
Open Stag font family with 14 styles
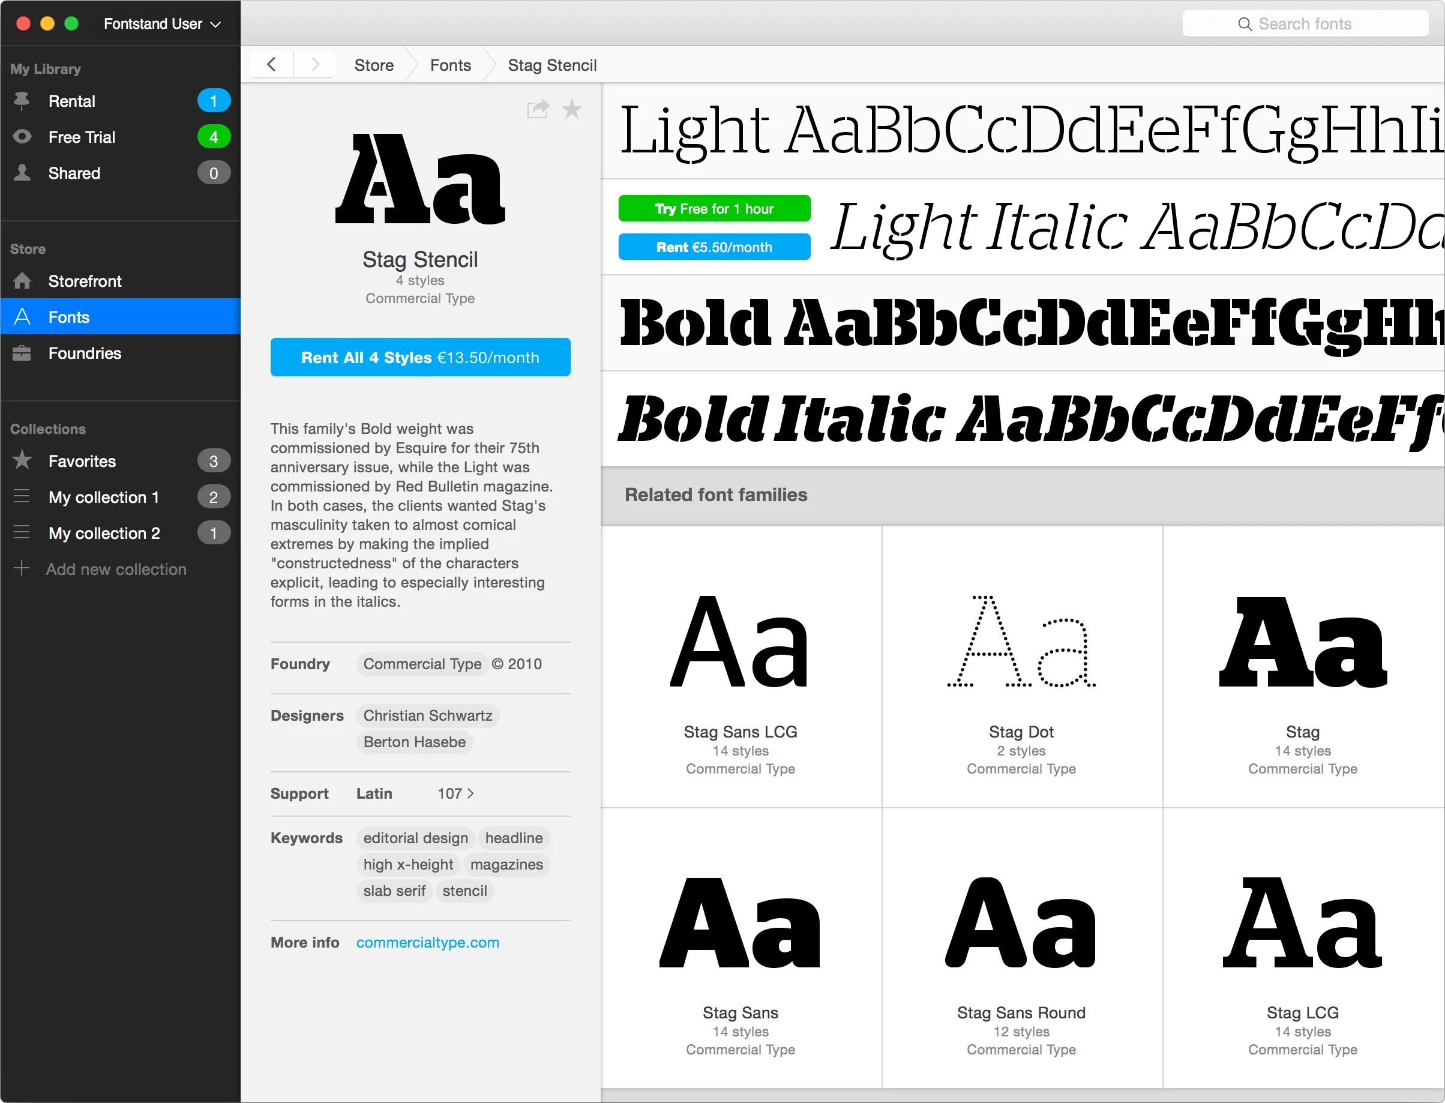point(1303,666)
